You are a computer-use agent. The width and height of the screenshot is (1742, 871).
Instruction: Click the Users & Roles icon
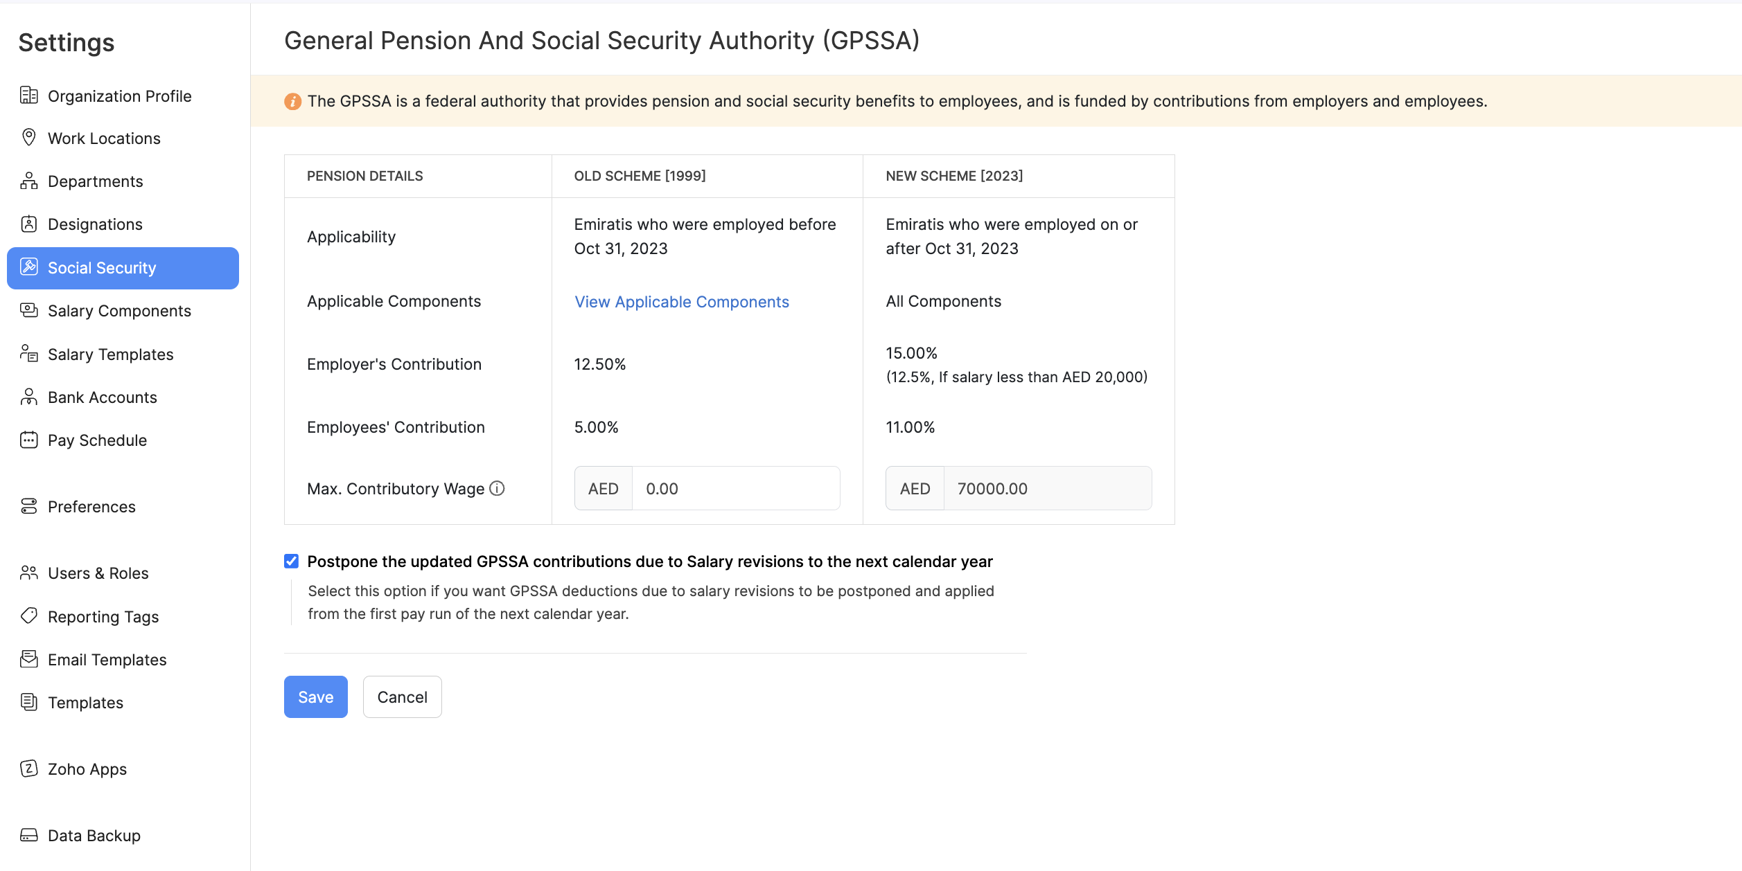(29, 573)
